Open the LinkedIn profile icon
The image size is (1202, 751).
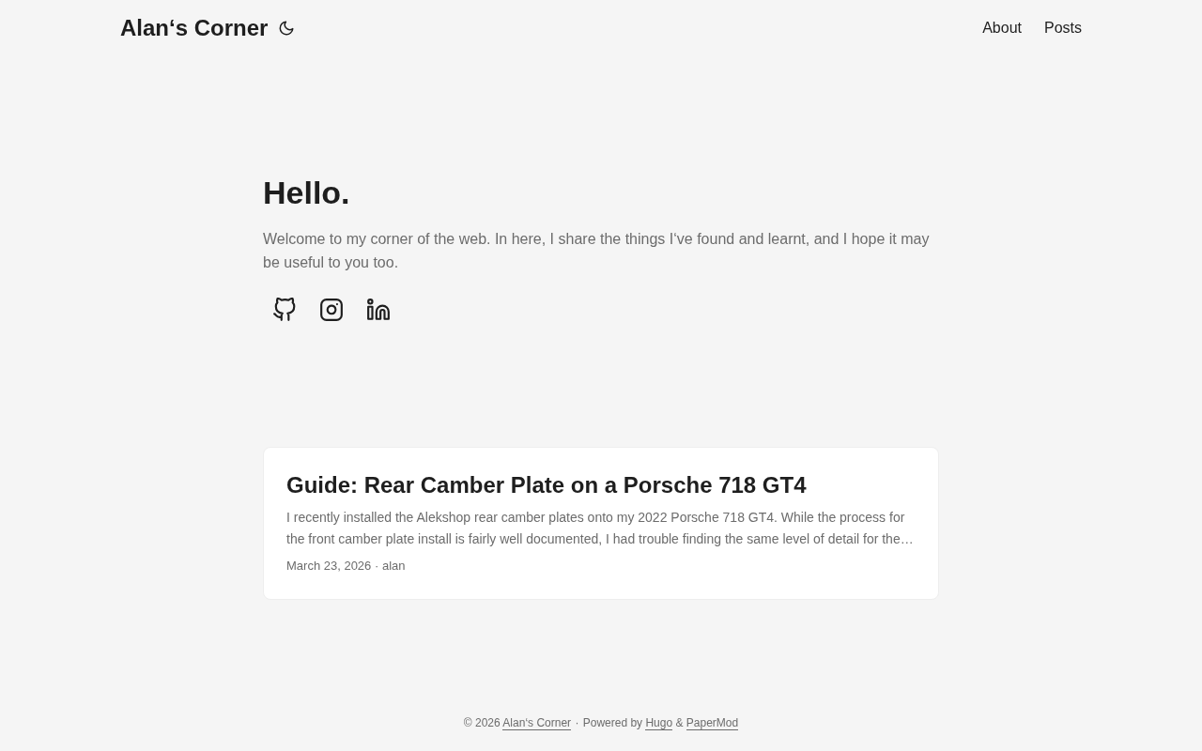[x=378, y=310]
